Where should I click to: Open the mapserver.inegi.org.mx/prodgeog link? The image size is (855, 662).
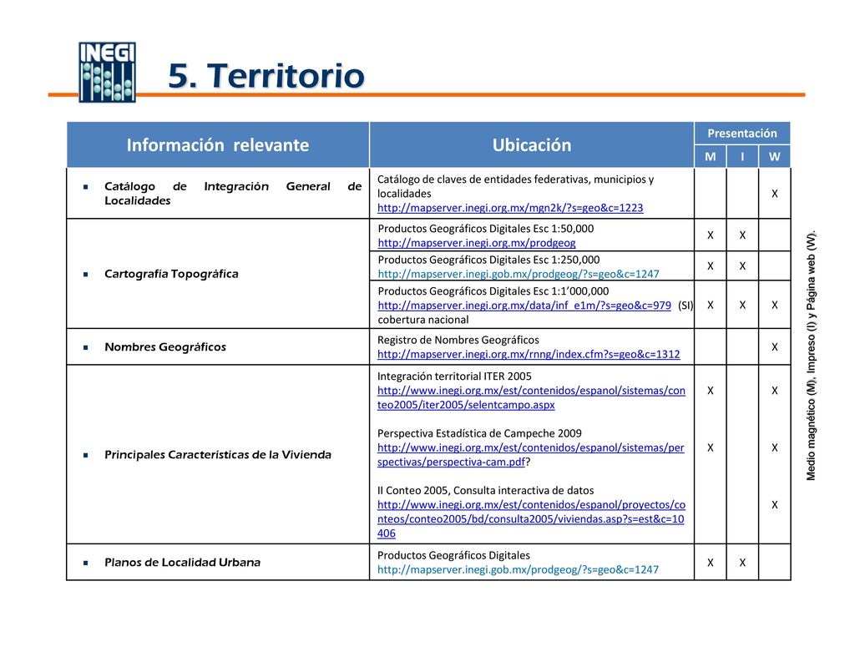click(x=477, y=243)
